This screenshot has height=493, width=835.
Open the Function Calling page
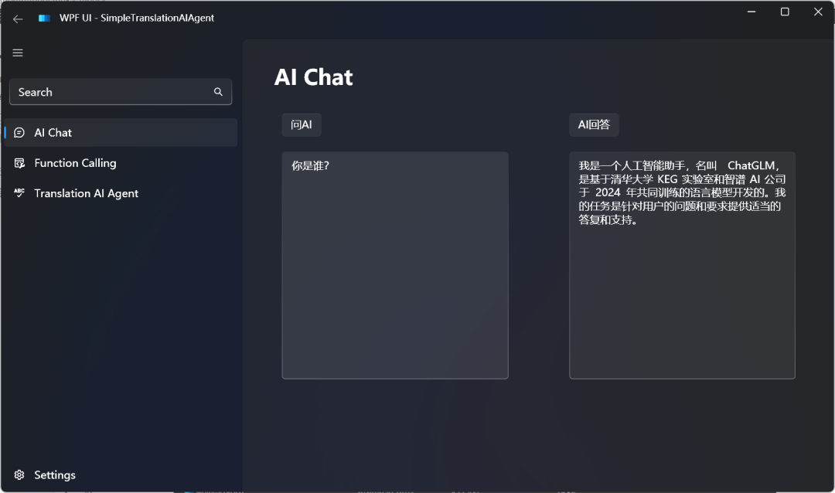click(x=121, y=163)
